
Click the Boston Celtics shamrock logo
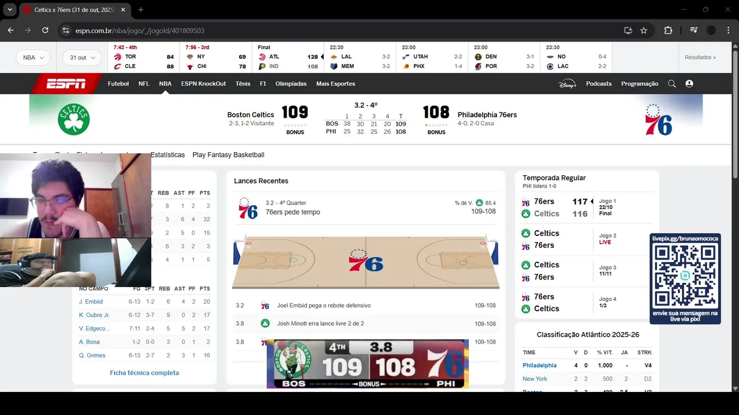74,119
